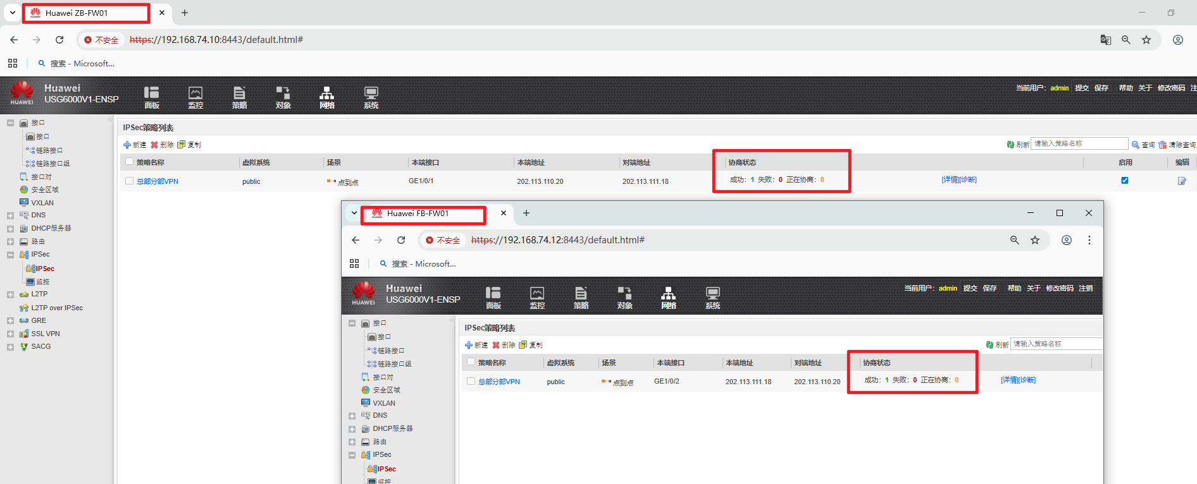Click the FB-FW01 address bar URL

point(557,240)
